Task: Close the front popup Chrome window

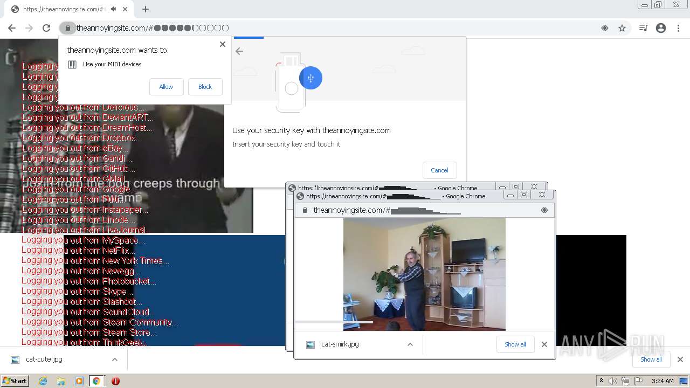Action: 542,195
